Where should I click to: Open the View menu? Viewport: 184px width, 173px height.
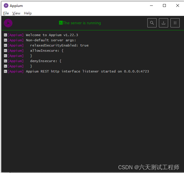click(x=16, y=13)
